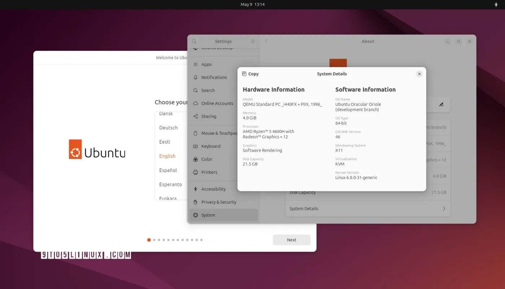Select Dansk language in Welcome window
The width and height of the screenshot is (505, 289).
166,113
